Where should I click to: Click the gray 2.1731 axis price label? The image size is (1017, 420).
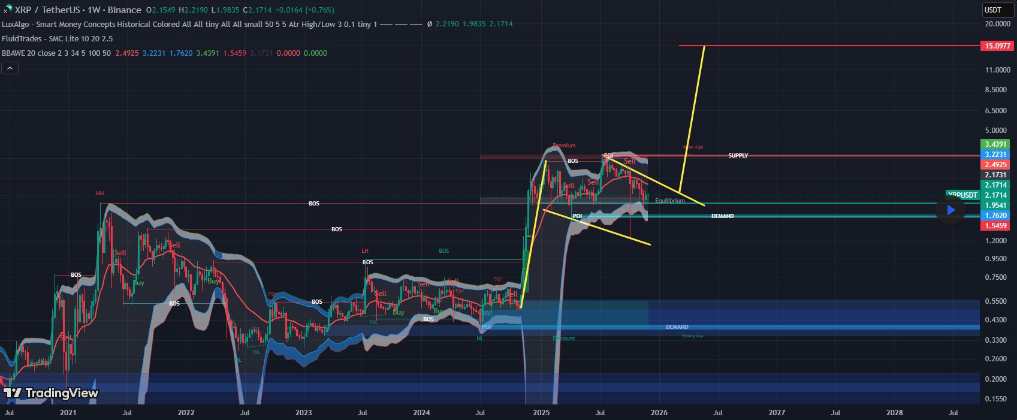[x=995, y=175]
